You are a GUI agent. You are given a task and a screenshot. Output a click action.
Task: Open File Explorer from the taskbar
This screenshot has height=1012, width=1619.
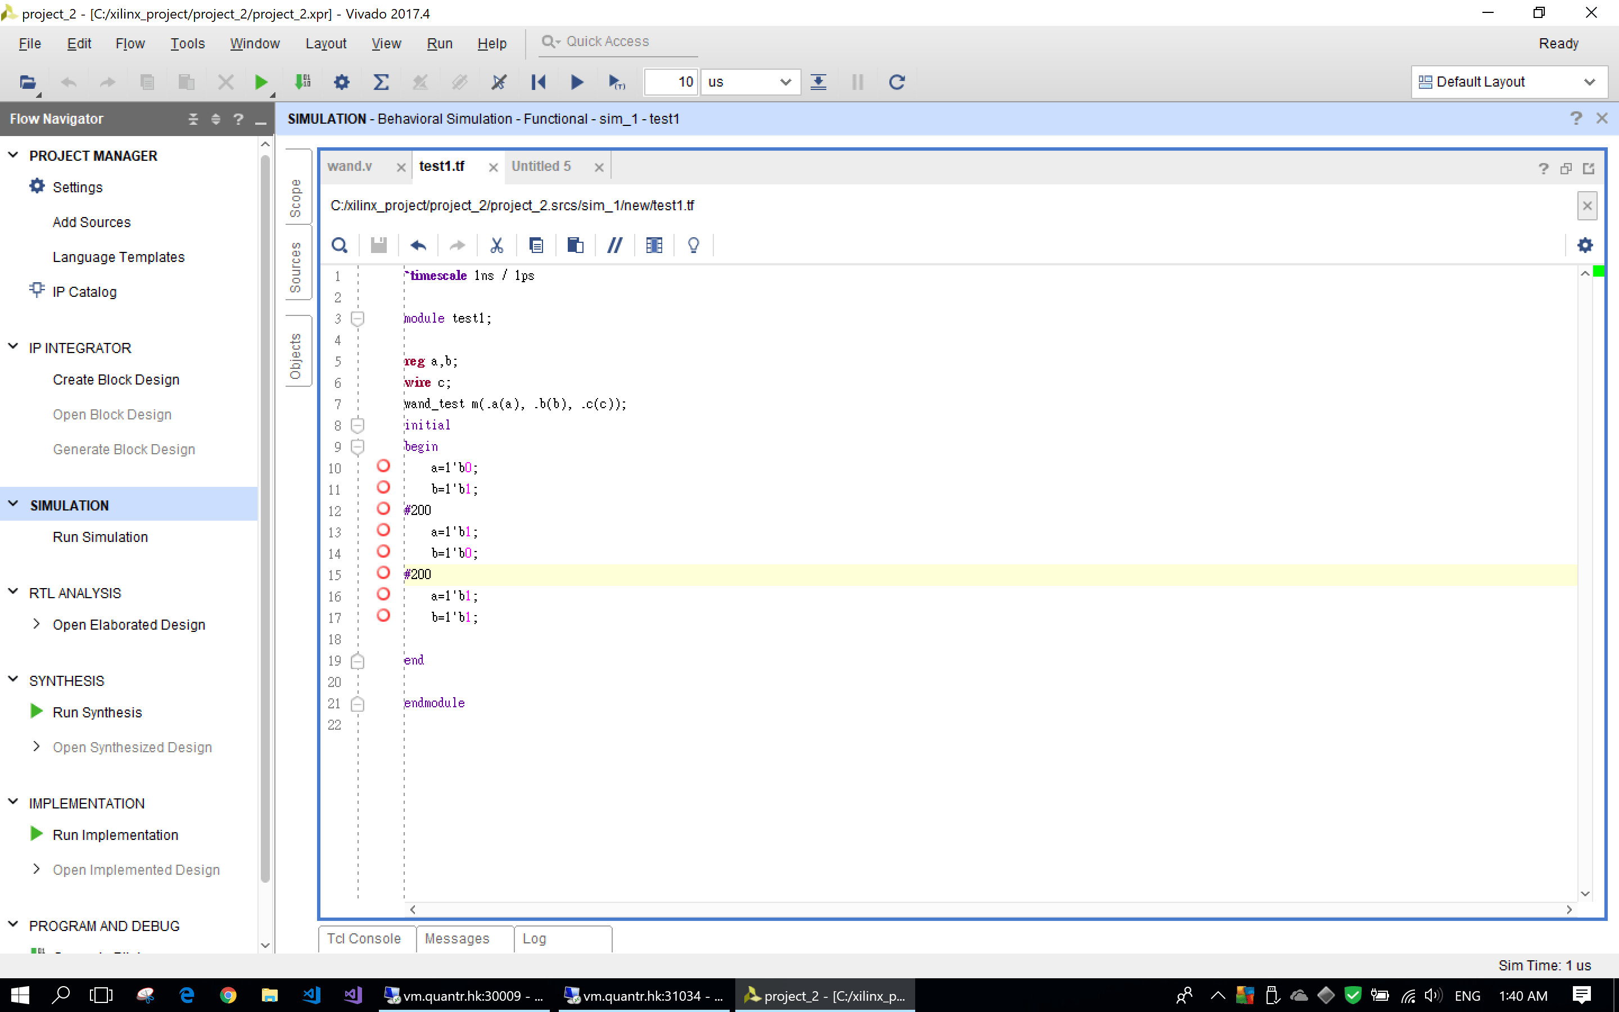pos(269,995)
